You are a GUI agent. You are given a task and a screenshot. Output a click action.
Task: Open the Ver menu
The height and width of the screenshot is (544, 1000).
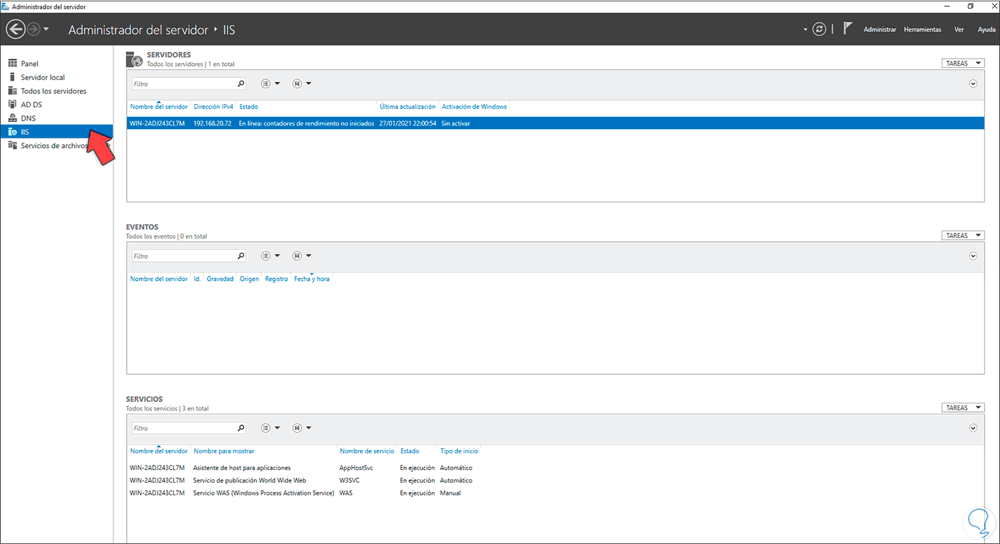pyautogui.click(x=959, y=29)
